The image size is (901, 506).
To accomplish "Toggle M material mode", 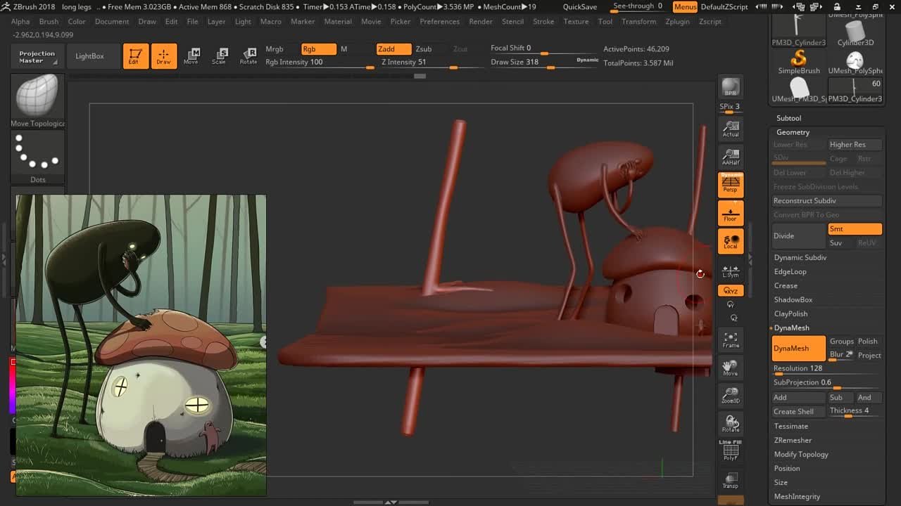I will click(344, 49).
